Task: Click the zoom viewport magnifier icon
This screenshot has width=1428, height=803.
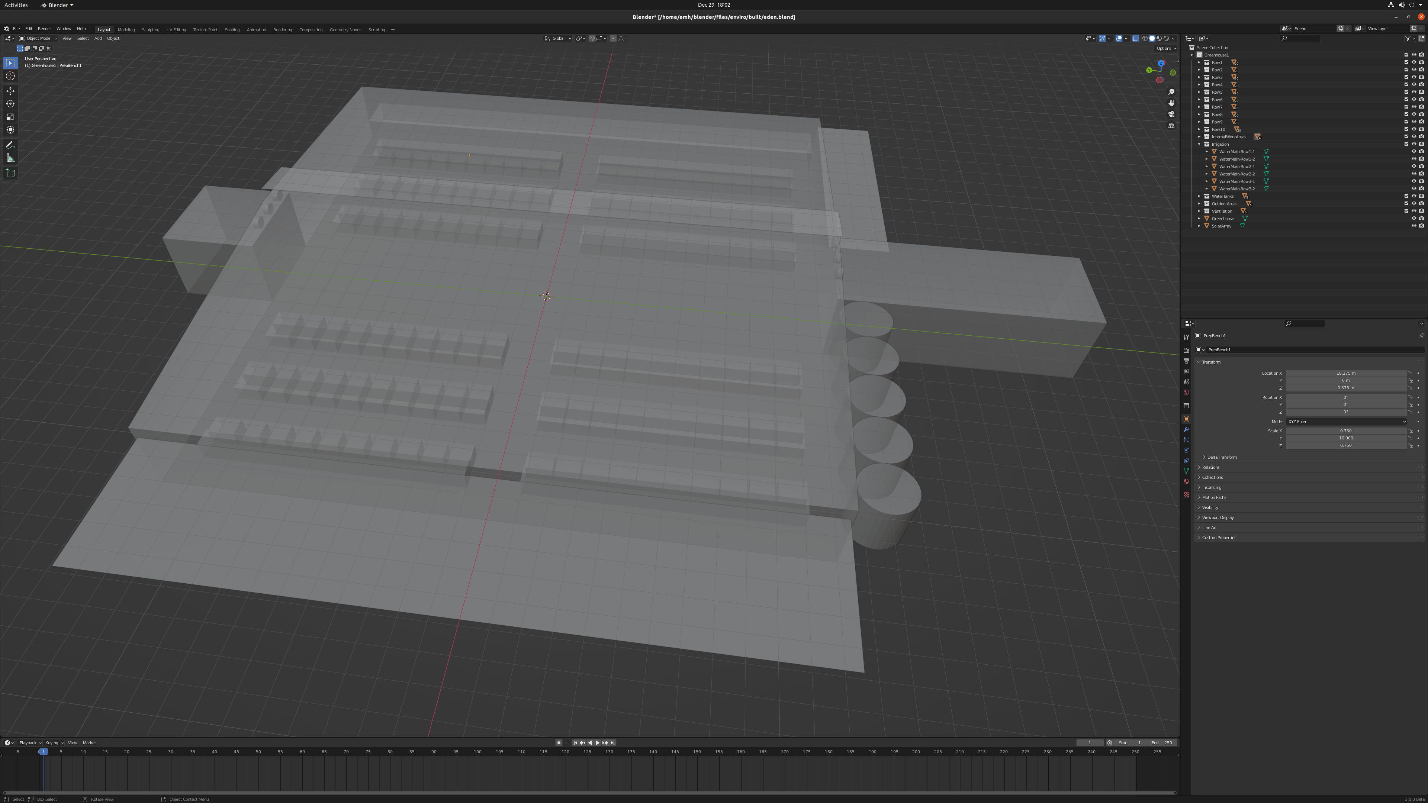Action: tap(1171, 92)
